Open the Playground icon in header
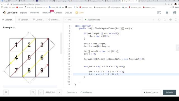 [159, 13]
